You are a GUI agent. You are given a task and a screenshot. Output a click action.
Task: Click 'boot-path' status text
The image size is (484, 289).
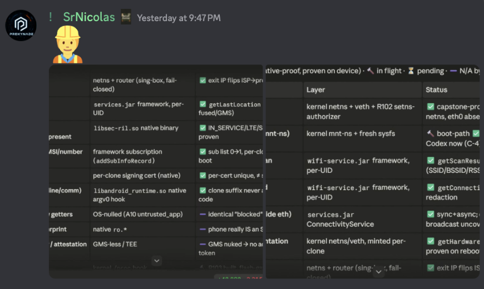453,133
